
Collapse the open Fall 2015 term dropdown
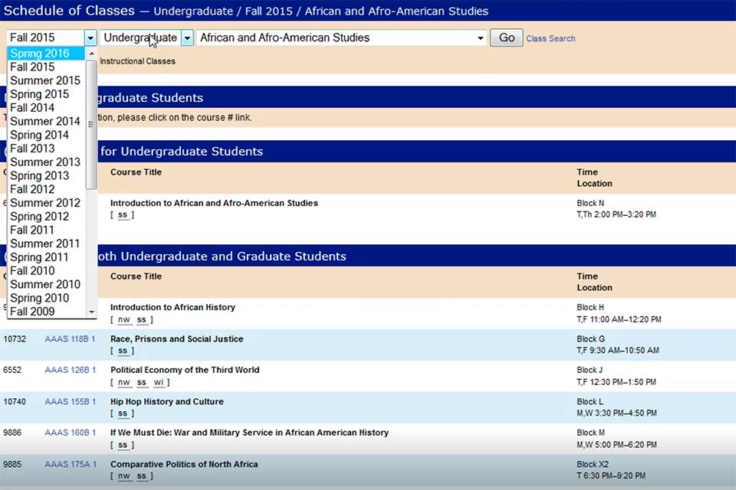[90, 38]
